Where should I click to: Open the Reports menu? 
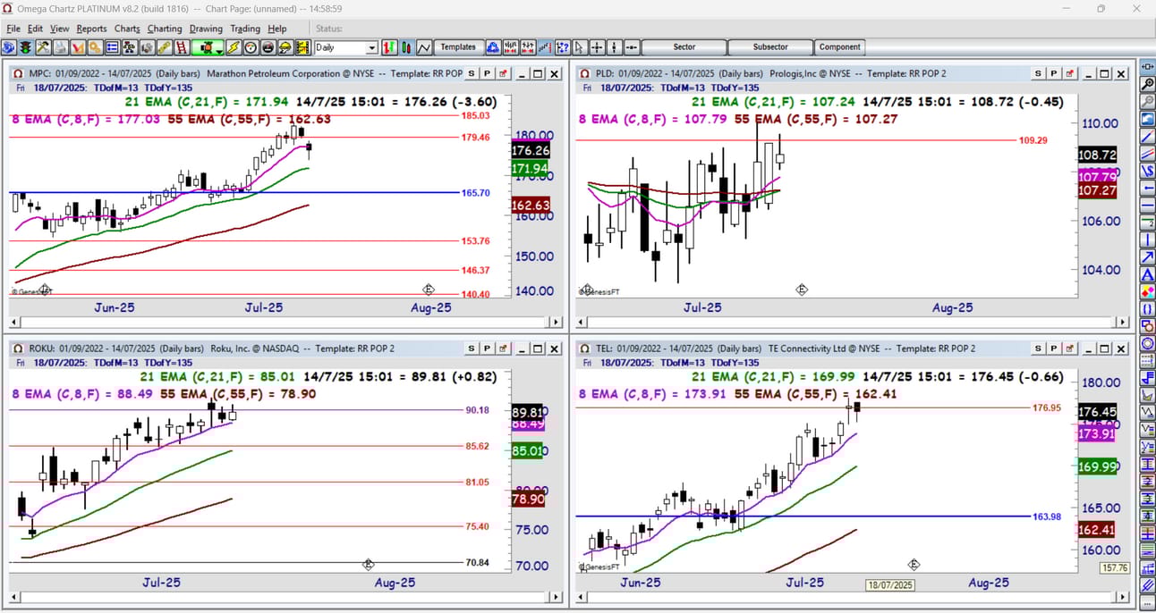[91, 29]
